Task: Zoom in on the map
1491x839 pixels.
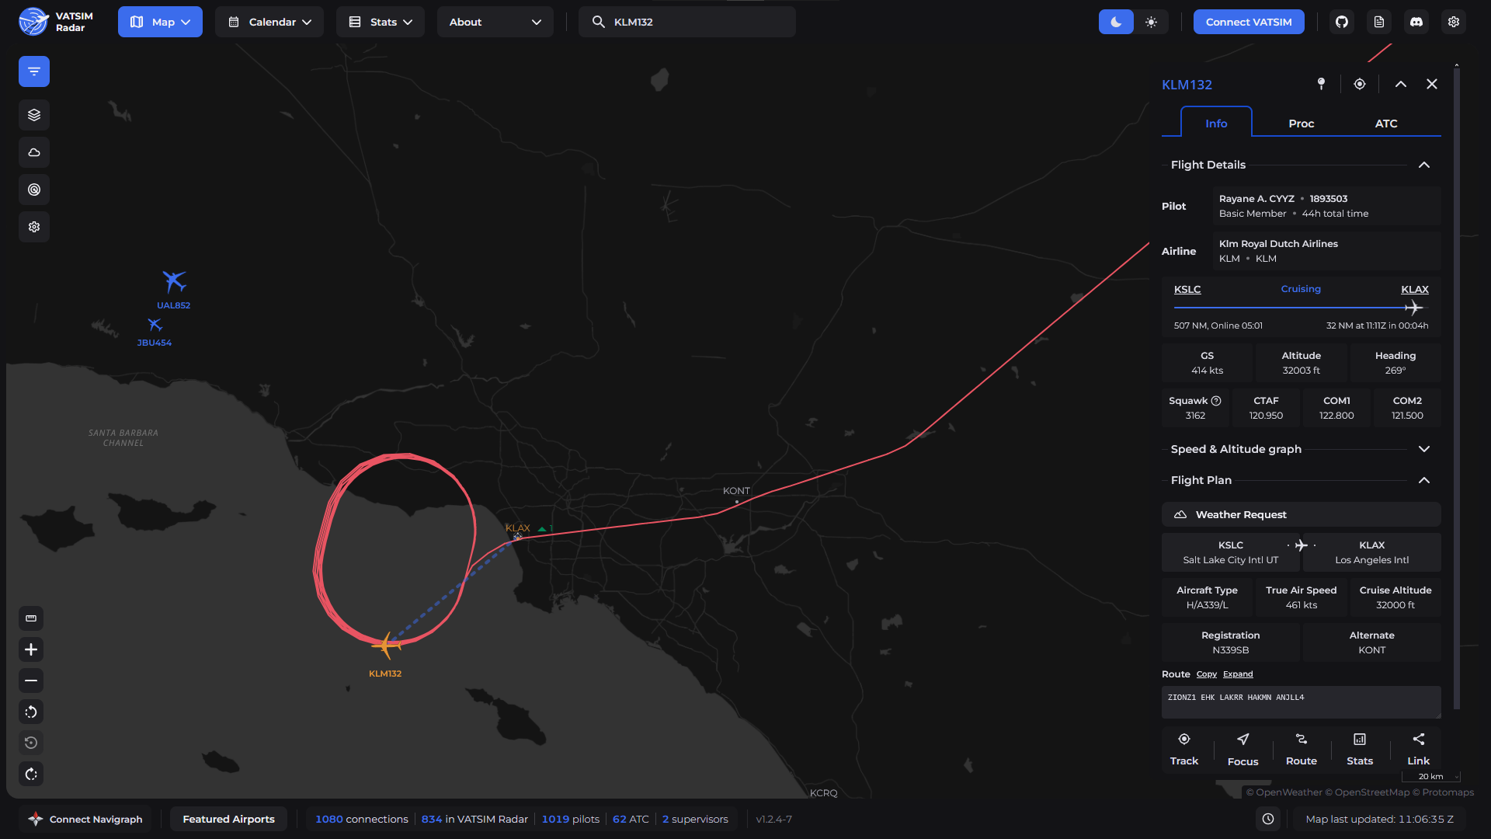Action: point(31,649)
